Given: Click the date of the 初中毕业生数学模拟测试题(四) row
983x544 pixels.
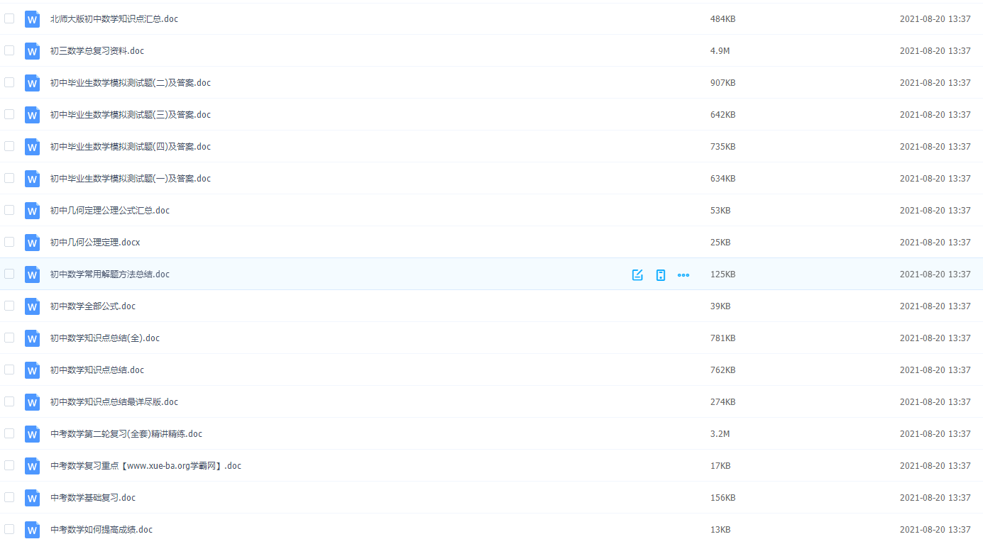Looking at the screenshot, I should [x=935, y=147].
